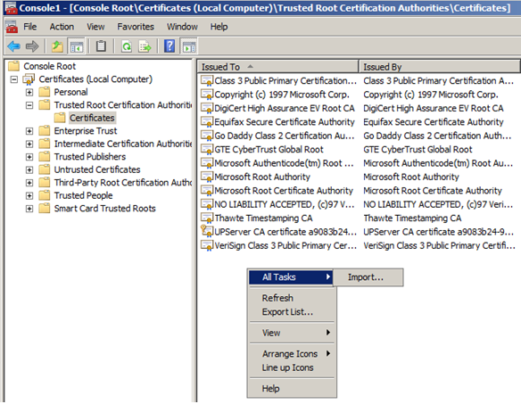Image resolution: width=521 pixels, height=404 pixels.
Task: Open Arrange Icons submenu in context menu
Action: tap(291, 354)
